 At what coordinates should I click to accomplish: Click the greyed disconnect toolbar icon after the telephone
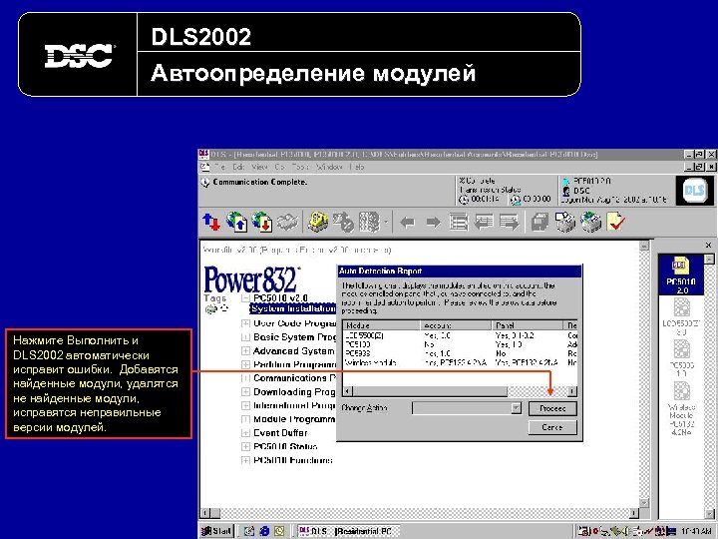click(343, 223)
